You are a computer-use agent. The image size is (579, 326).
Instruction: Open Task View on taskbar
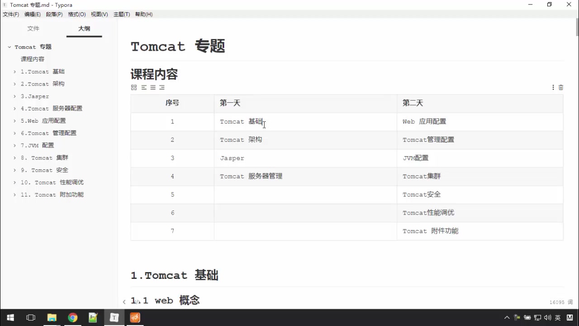31,317
